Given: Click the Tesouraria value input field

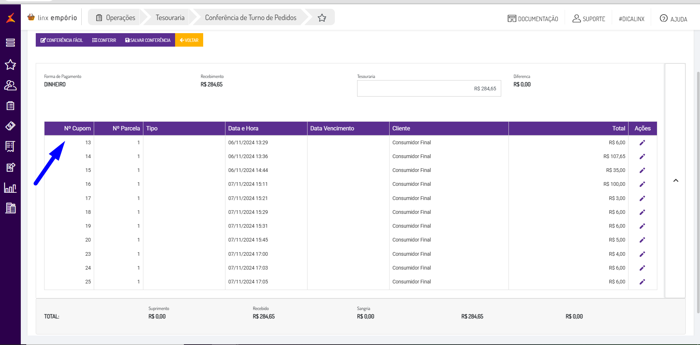Looking at the screenshot, I should click(x=429, y=89).
